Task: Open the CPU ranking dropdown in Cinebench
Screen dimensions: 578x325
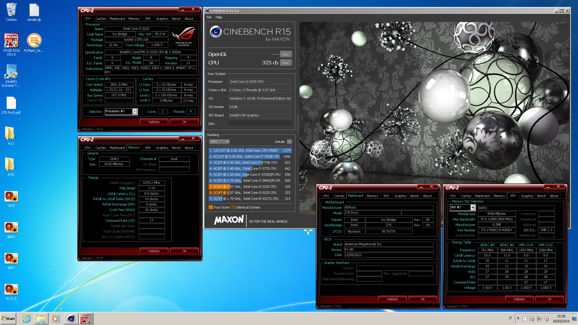Action: coord(219,142)
